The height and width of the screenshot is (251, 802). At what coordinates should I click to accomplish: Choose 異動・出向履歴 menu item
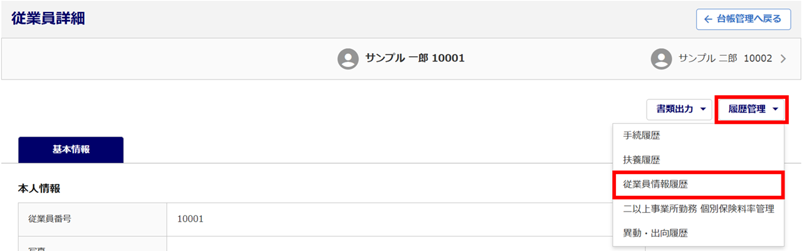tap(655, 233)
